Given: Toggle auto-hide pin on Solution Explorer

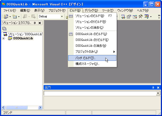Looking at the screenshot, I should coord(35,23).
